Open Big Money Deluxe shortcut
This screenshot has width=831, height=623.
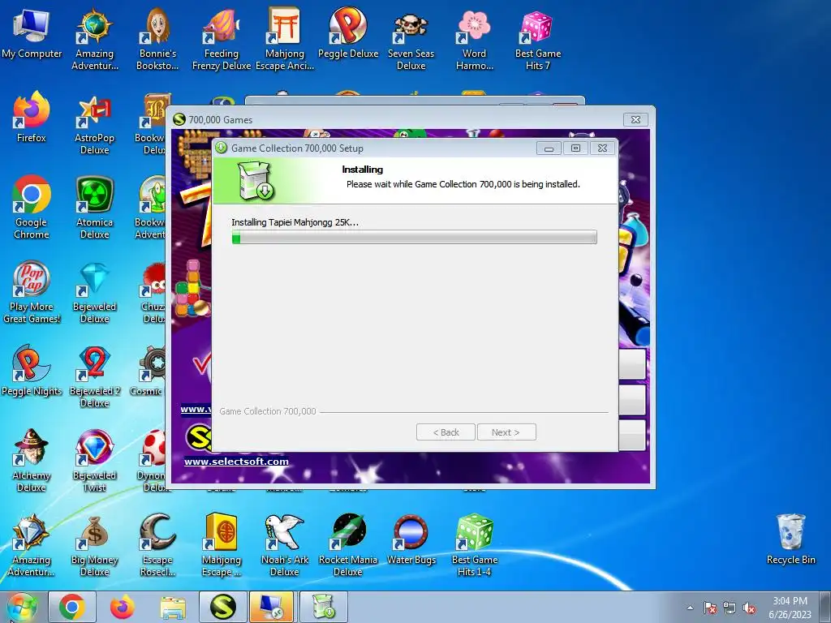(x=94, y=546)
